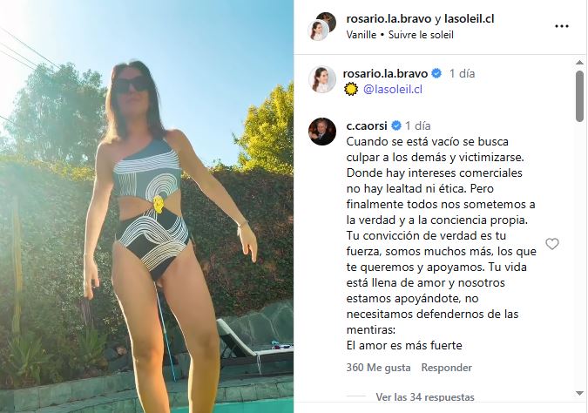The image size is (588, 413).
Task: Click the verified badge beside c.caorsi
Action: pyautogui.click(x=396, y=125)
